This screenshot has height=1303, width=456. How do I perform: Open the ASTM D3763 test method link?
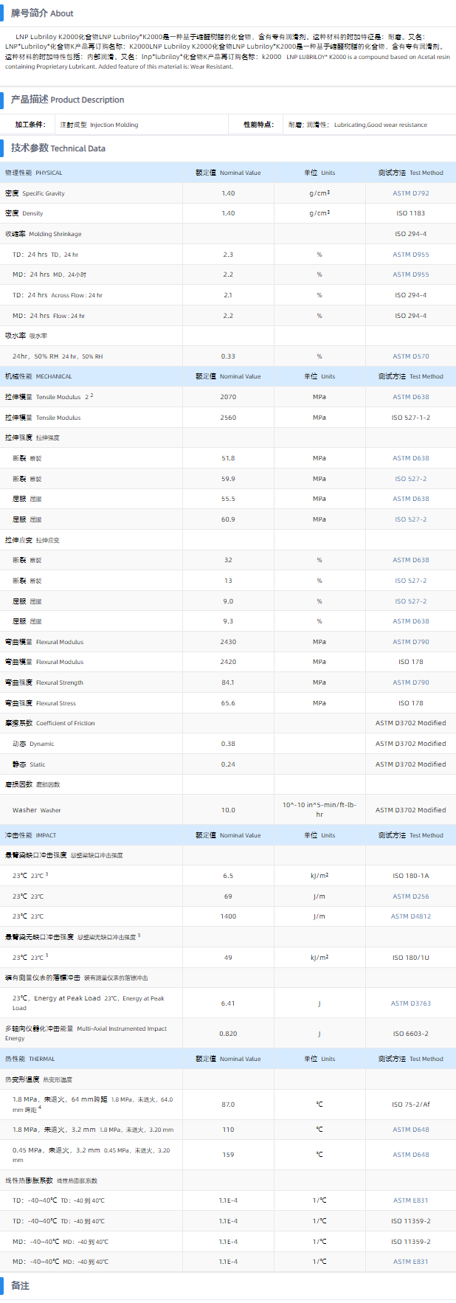pyautogui.click(x=410, y=1003)
